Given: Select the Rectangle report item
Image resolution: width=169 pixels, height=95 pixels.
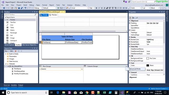Looking at the screenshot, I should click(x=20, y=33).
